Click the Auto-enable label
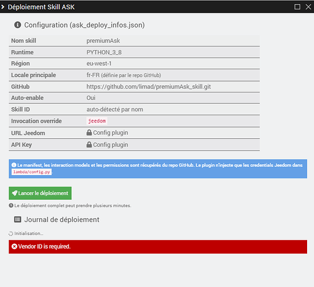 27,98
